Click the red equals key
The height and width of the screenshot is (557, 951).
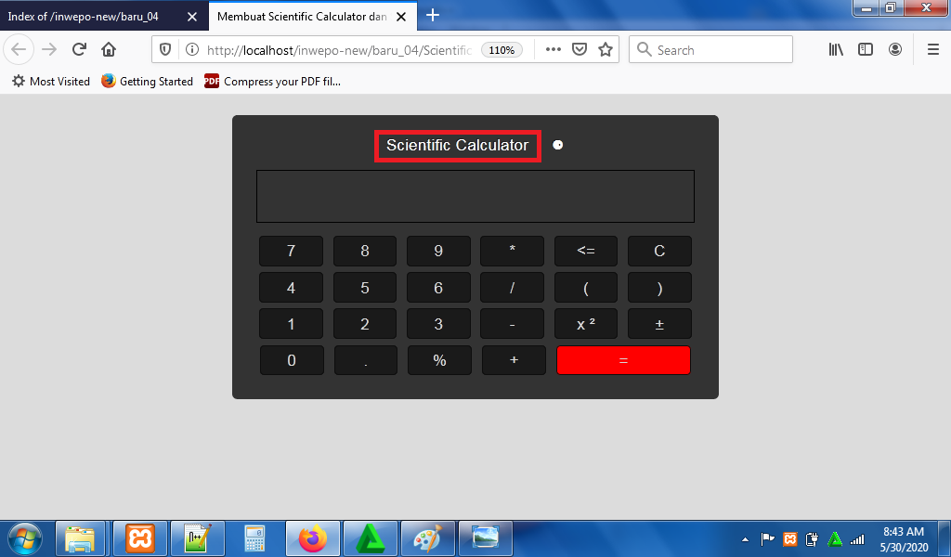(x=623, y=360)
